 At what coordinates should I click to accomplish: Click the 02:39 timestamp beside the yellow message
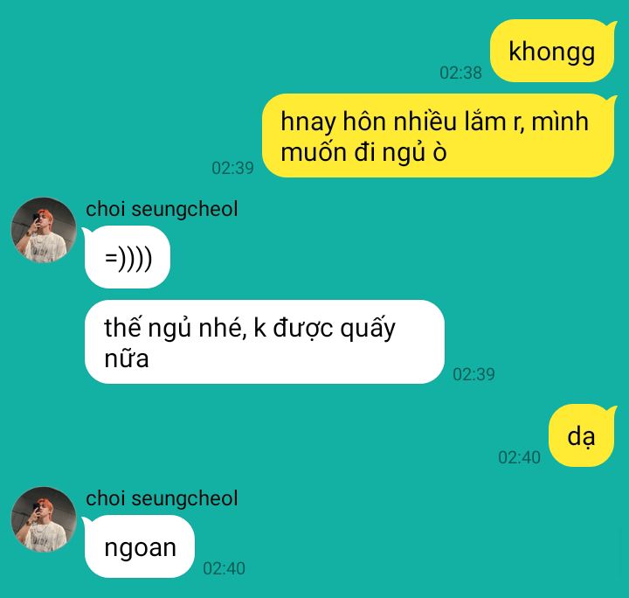pyautogui.click(x=232, y=168)
